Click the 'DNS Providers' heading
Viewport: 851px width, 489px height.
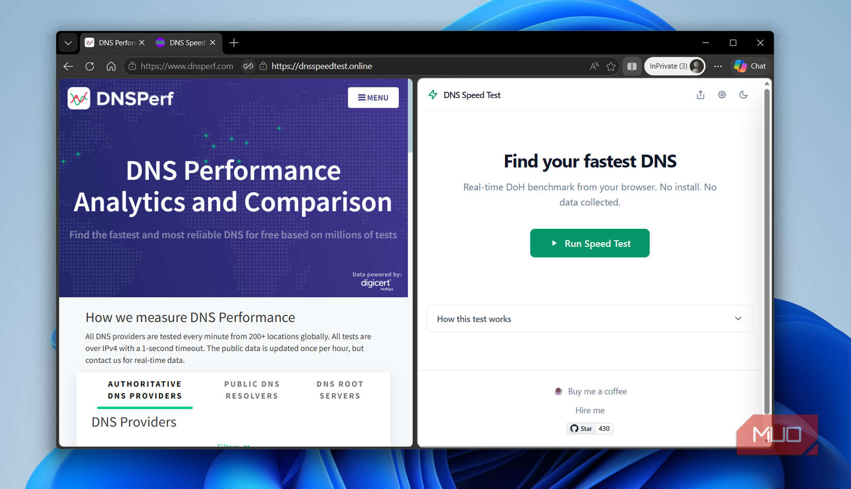(x=134, y=422)
